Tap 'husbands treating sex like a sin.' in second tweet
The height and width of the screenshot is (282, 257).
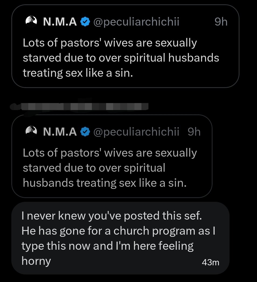[x=105, y=183]
